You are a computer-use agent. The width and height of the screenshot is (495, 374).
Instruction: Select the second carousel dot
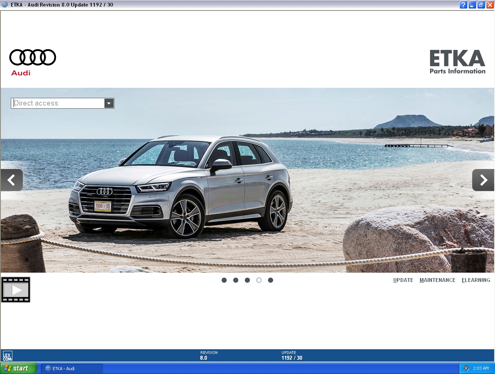point(236,280)
